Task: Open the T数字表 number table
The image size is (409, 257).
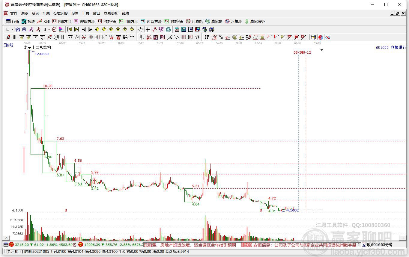Action: coord(174,21)
